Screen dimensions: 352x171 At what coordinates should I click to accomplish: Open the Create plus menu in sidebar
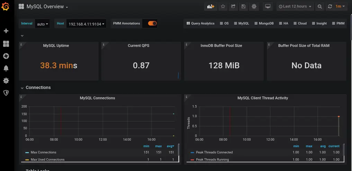point(6,31)
